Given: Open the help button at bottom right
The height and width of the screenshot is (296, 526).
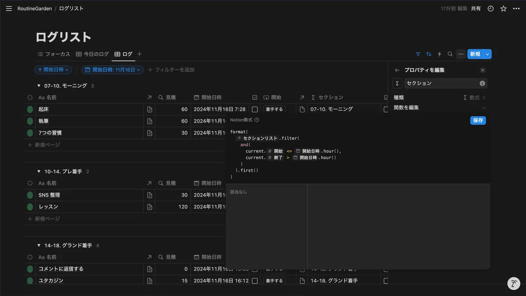Looking at the screenshot, I should [514, 283].
